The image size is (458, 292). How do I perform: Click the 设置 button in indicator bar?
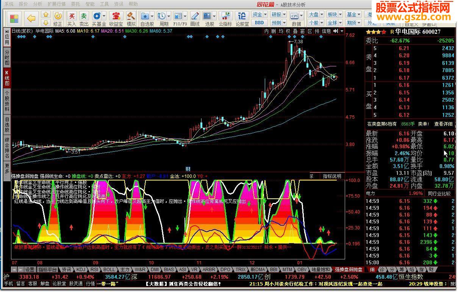tap(30, 270)
